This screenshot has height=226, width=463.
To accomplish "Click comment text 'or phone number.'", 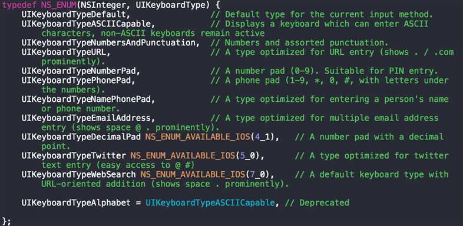I will tap(81, 108).
